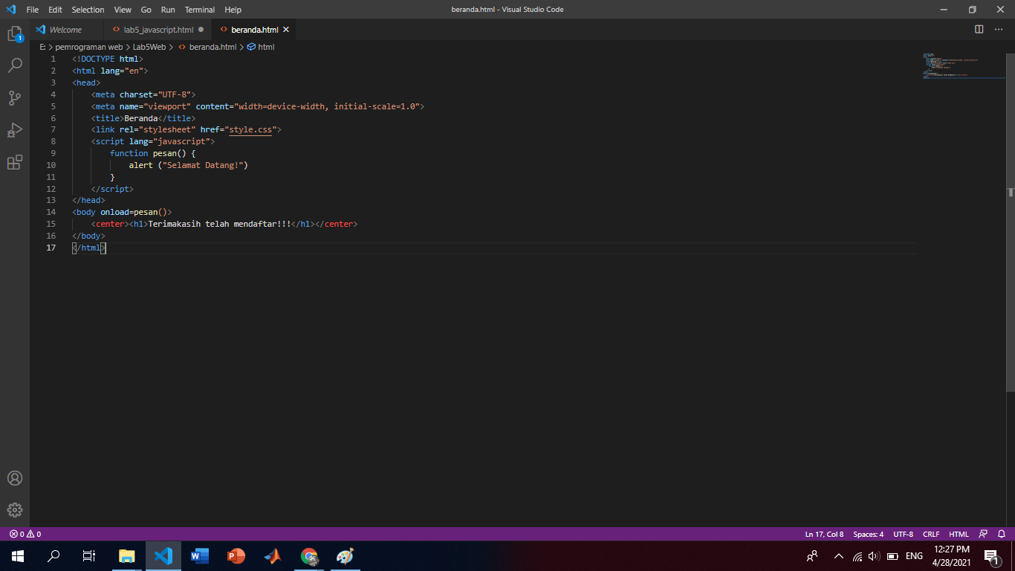Open the Extensions view
The width and height of the screenshot is (1015, 571).
(15, 162)
